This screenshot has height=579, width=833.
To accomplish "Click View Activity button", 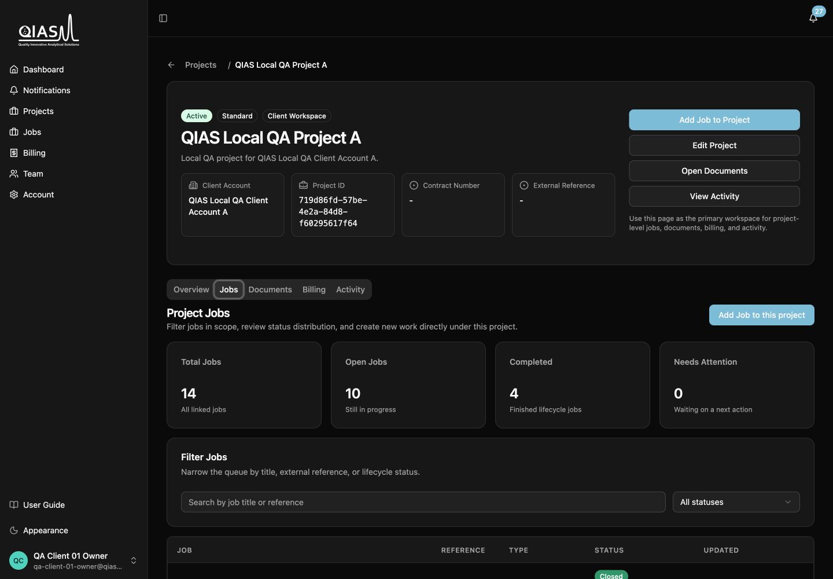I will coord(714,196).
